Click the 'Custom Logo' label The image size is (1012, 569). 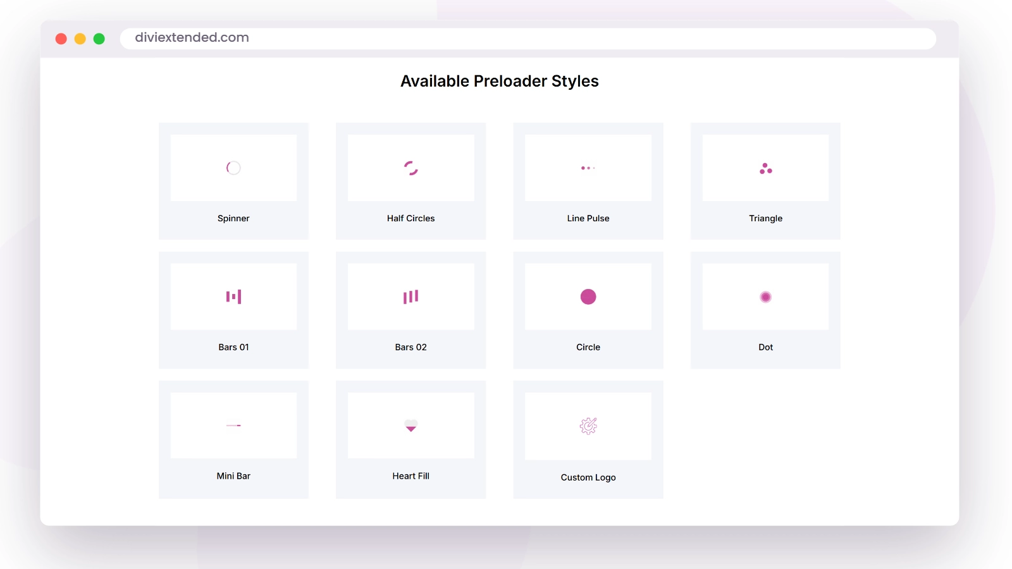[588, 477]
